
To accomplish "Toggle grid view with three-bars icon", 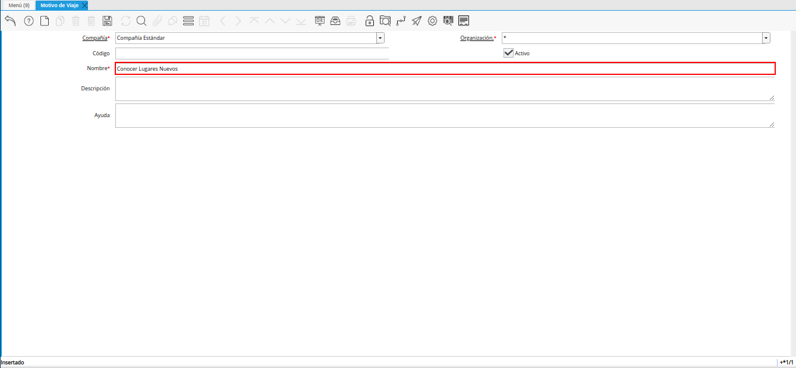I will pyautogui.click(x=188, y=21).
